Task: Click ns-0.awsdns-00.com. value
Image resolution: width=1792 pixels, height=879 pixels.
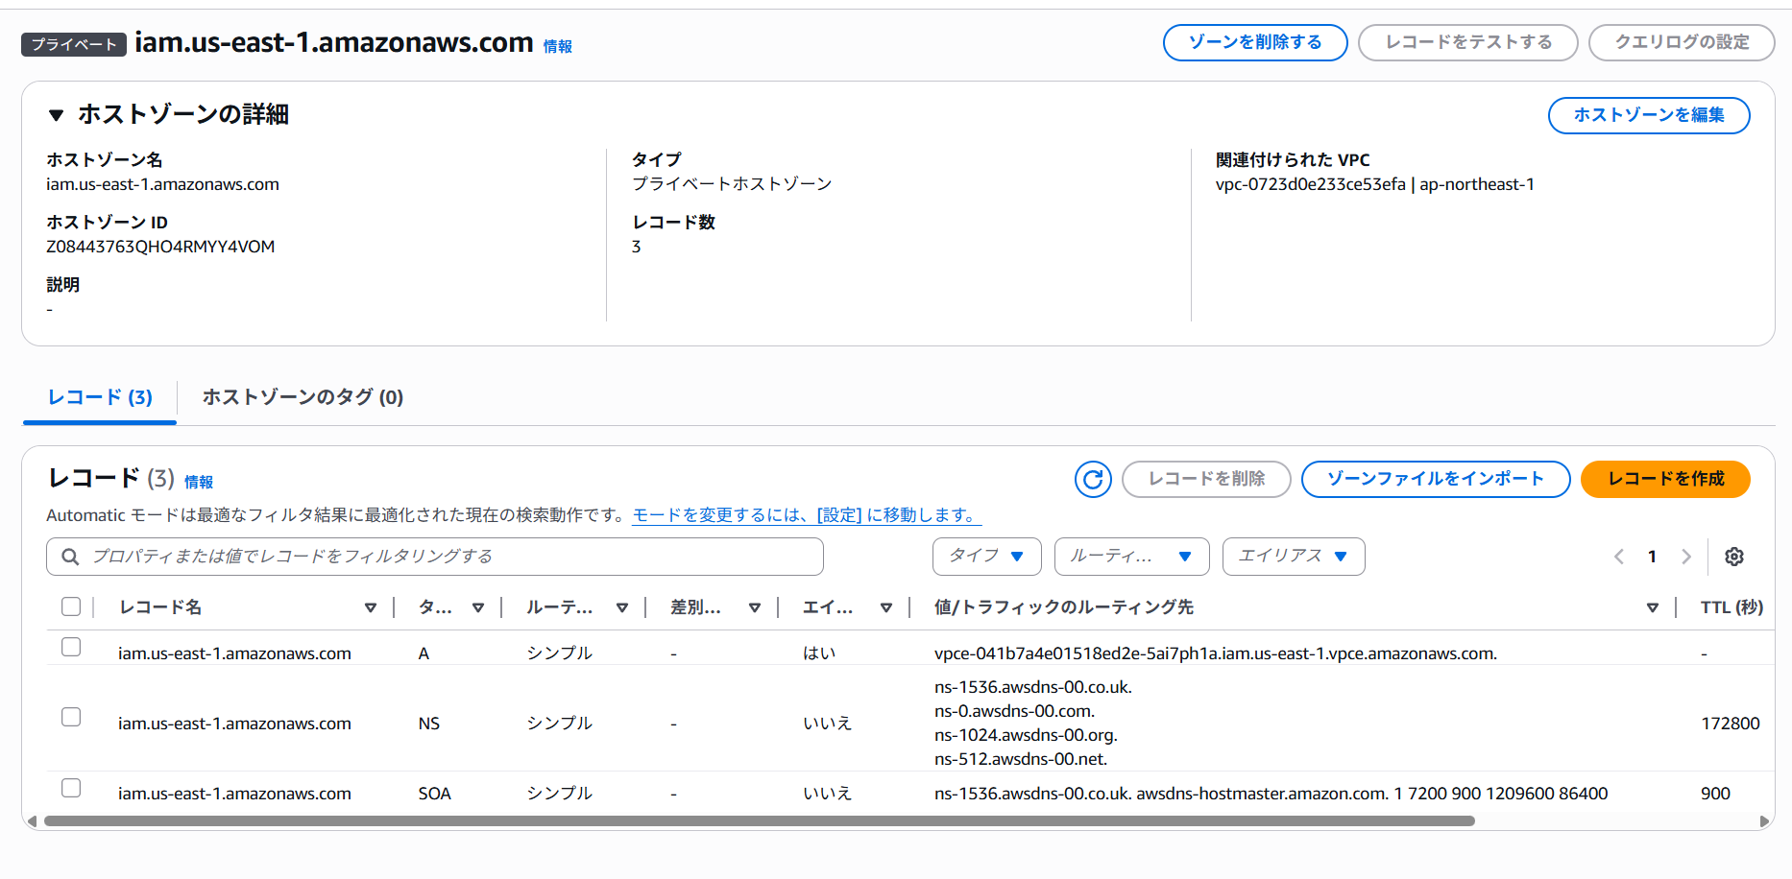Action: coord(1015,711)
